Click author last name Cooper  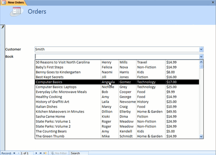tap(125, 92)
